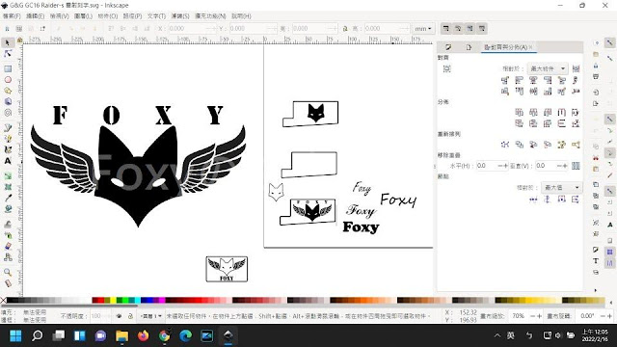Toggle current layer visibility eye
This screenshot has height=347, width=617.
(119, 316)
